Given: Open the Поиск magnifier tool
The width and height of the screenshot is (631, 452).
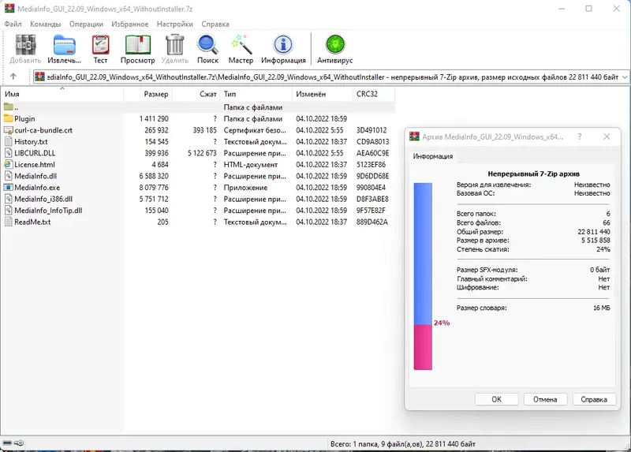Looking at the screenshot, I should click(207, 45).
